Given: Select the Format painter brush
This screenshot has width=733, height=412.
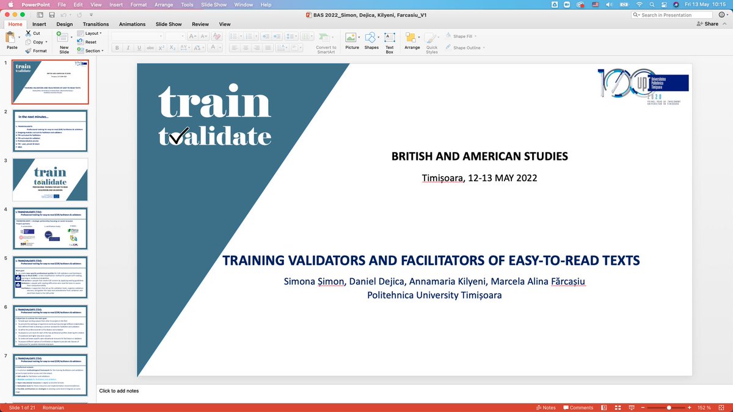Looking at the screenshot, I should pyautogui.click(x=36, y=51).
